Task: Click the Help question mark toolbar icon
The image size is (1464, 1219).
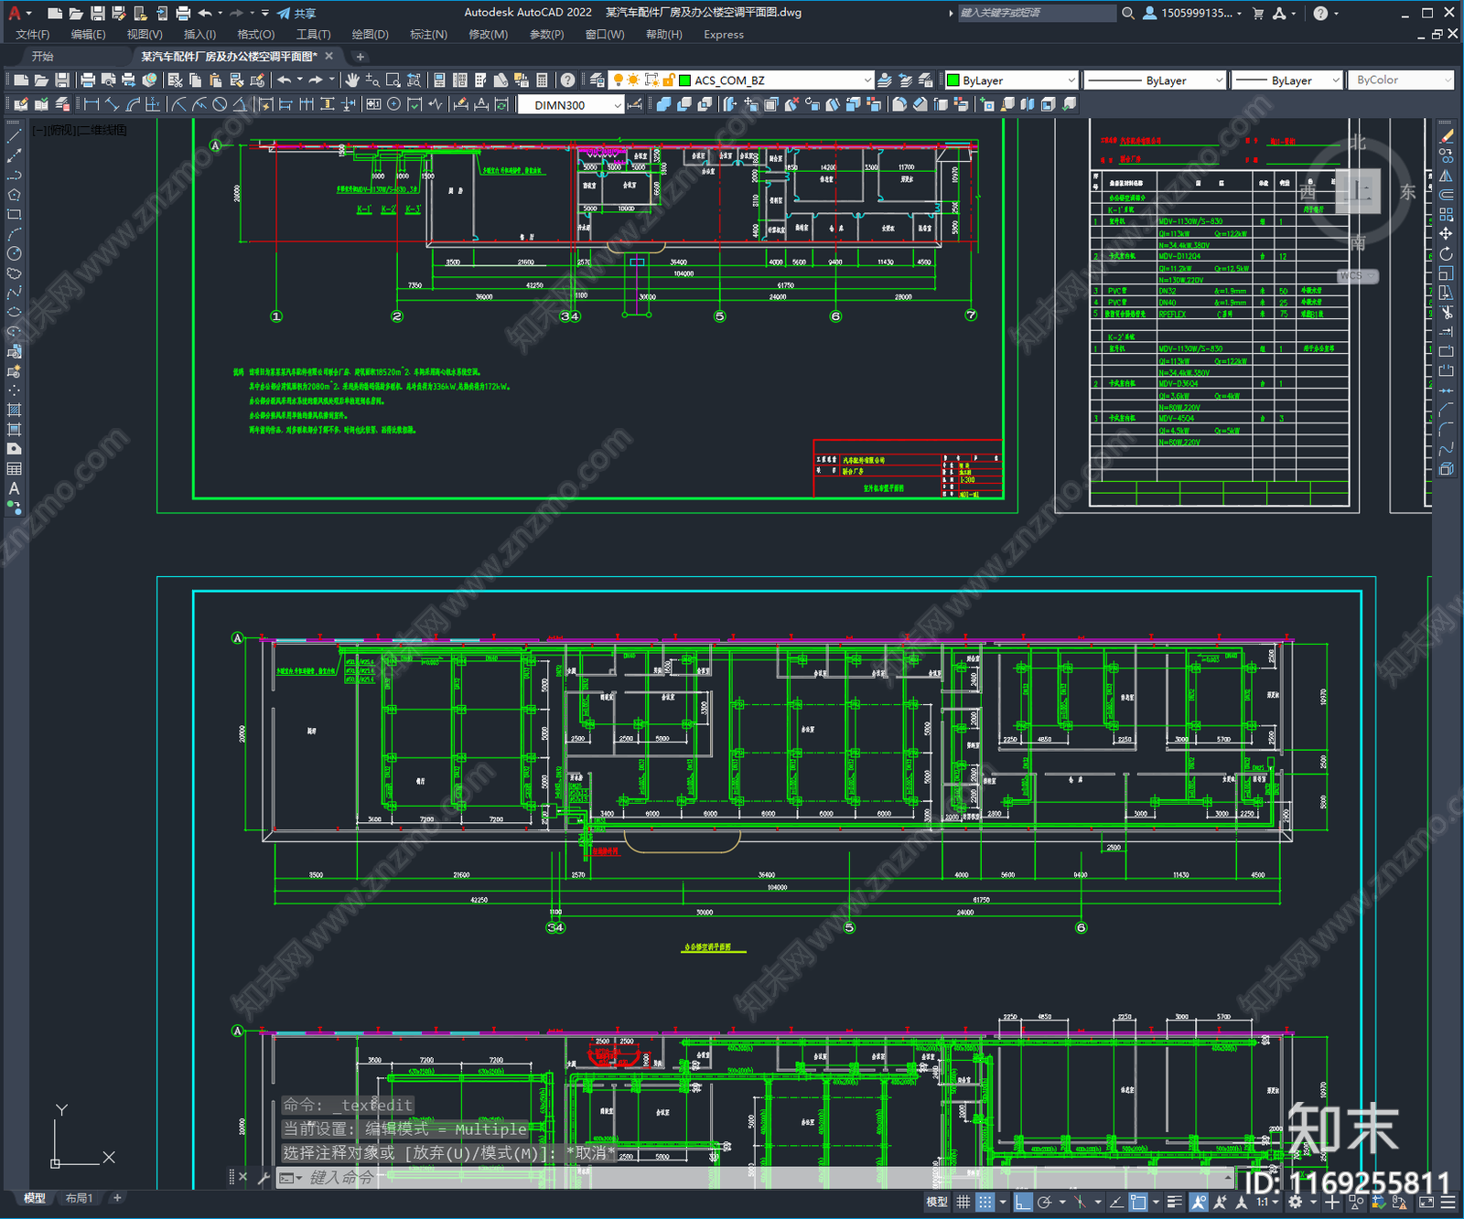Action: [x=567, y=80]
